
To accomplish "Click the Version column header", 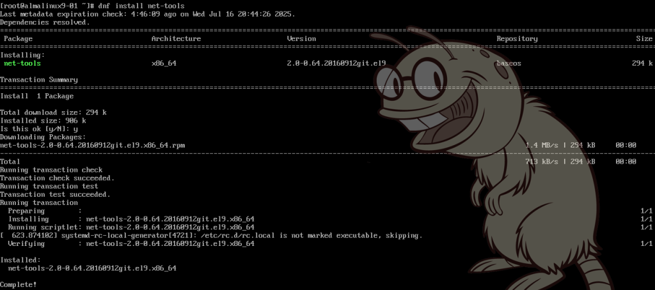I will [x=302, y=38].
